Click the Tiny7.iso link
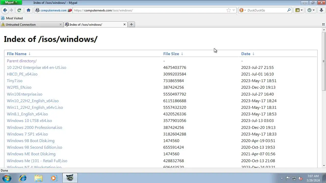The height and width of the screenshot is (183, 326). (15, 81)
